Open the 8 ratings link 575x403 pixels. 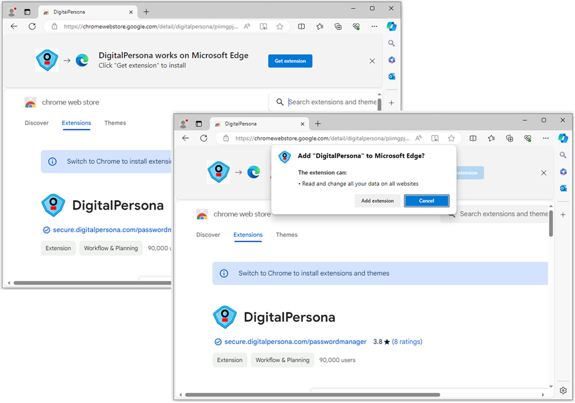(x=407, y=342)
